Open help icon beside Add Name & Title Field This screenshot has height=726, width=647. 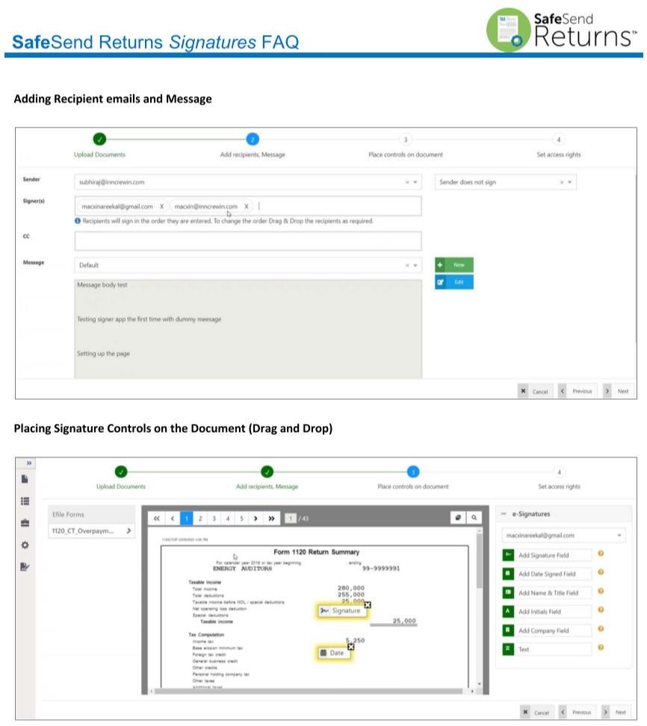pyautogui.click(x=601, y=591)
